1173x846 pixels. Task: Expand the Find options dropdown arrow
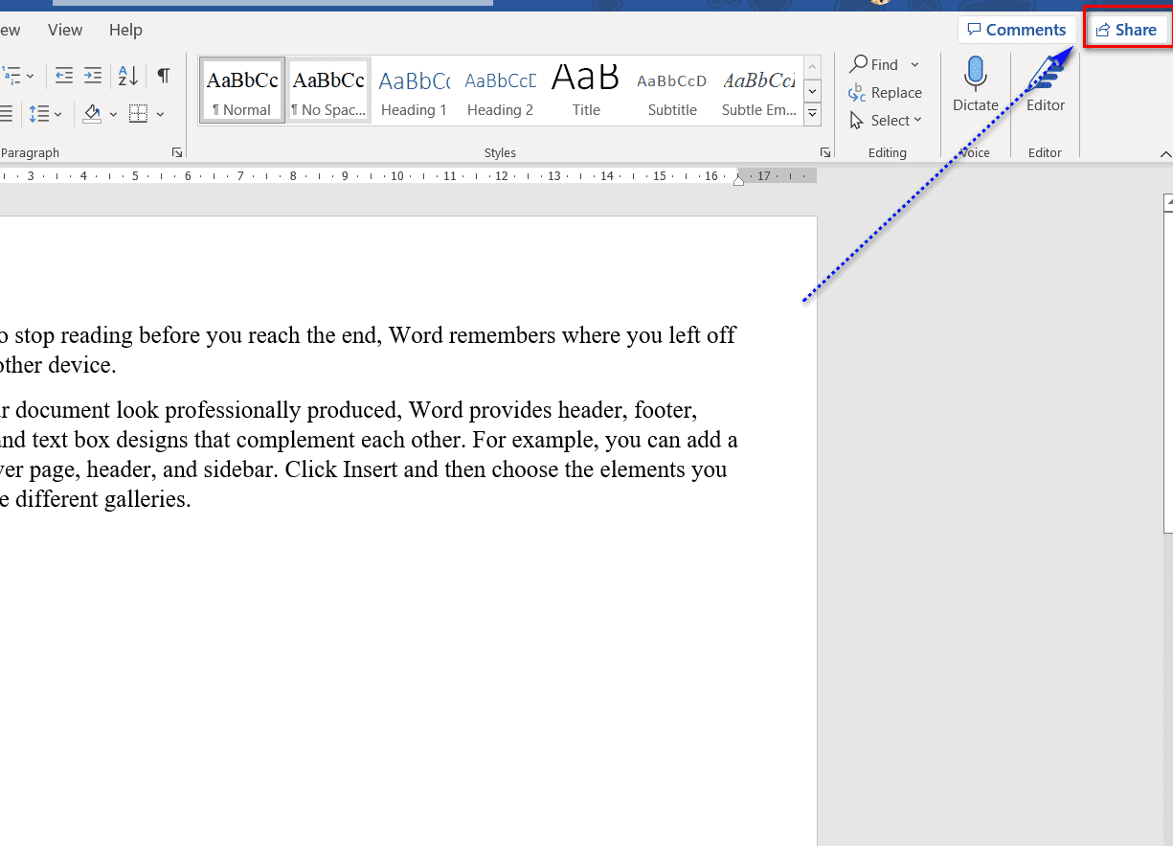tap(914, 64)
